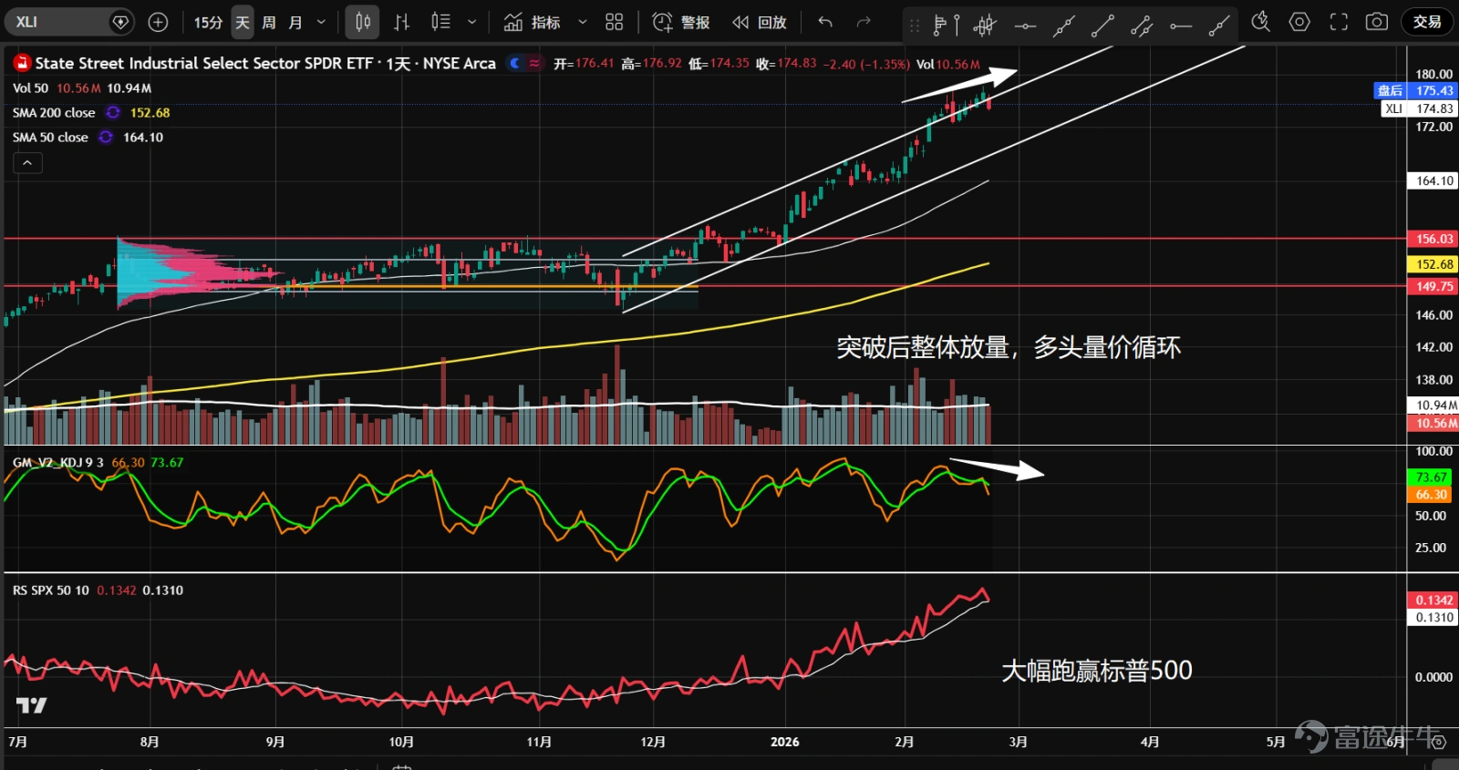The width and height of the screenshot is (1459, 770).
Task: Select the horizontal ray drawing tool
Action: coord(1181,26)
